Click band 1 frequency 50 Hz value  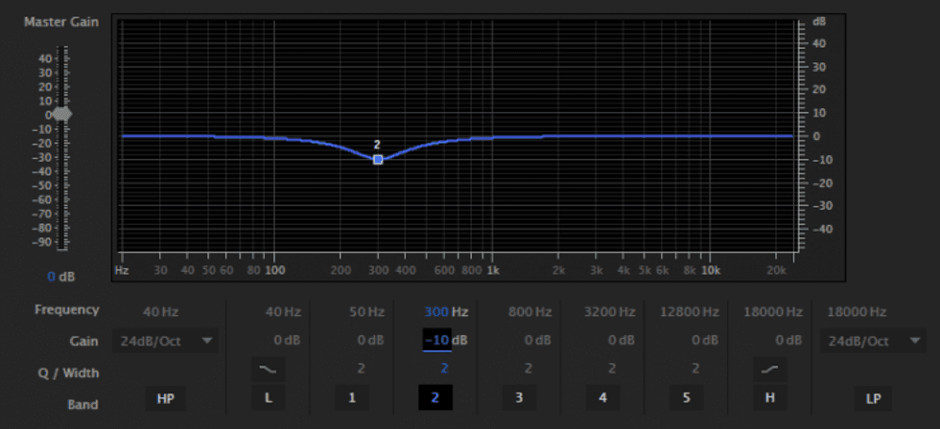coord(366,312)
